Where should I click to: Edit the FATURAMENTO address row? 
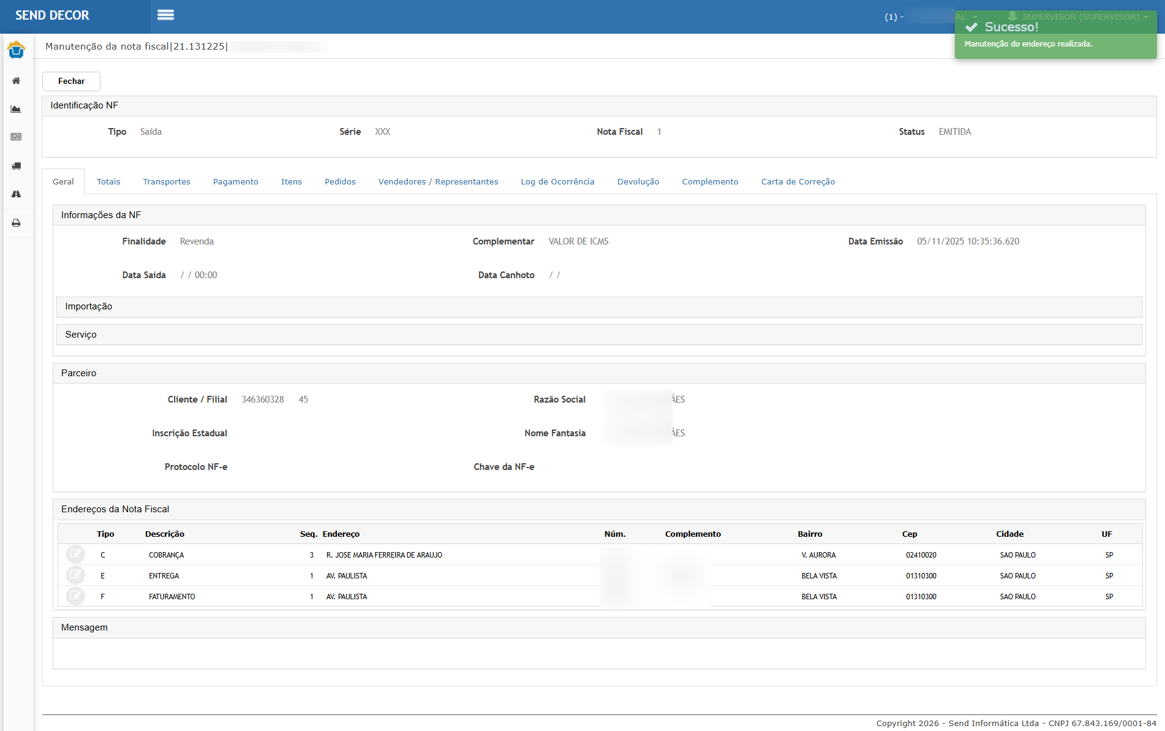(x=75, y=596)
